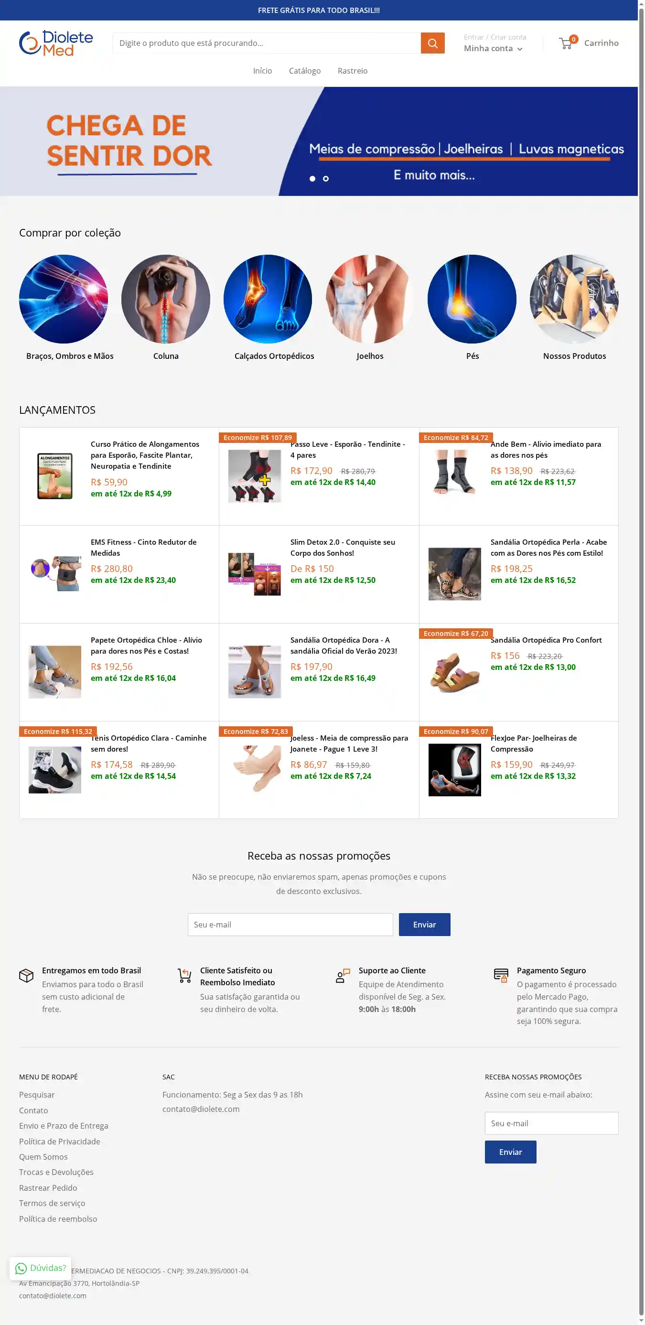The height and width of the screenshot is (1325, 645).
Task: Open the Coluna collection thumbnail
Action: coord(166,299)
